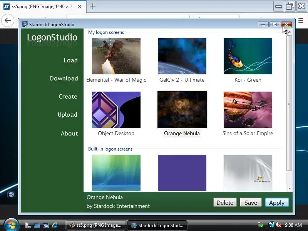Click the Server Manager quick launch icon
The width and height of the screenshot is (308, 231).
(x=28, y=225)
